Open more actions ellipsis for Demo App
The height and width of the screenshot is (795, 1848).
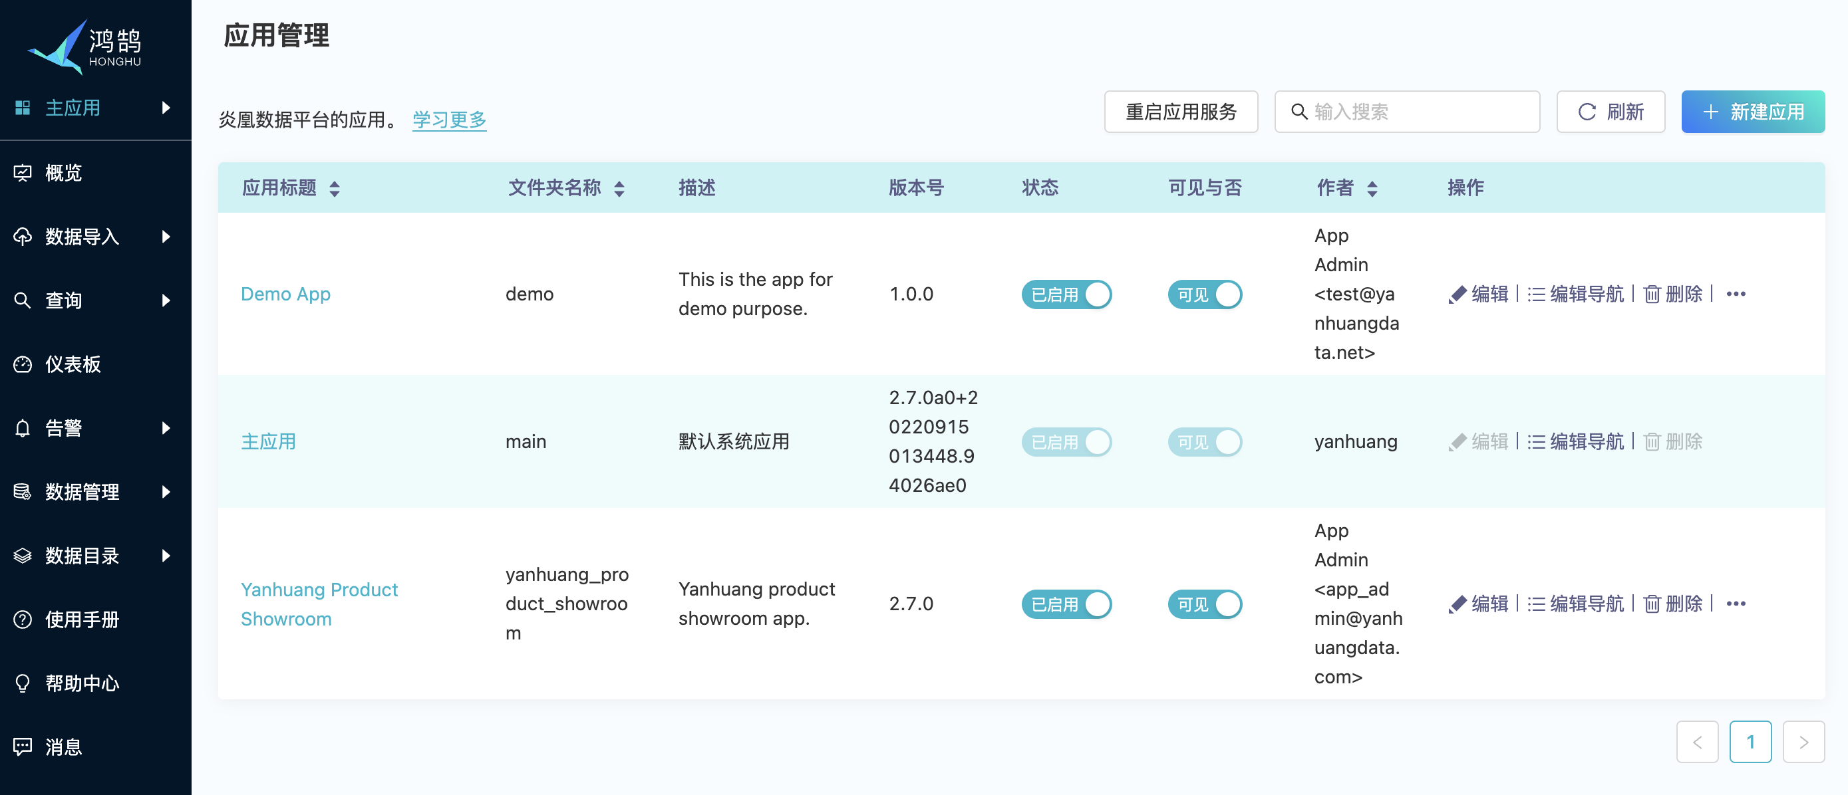click(x=1736, y=294)
